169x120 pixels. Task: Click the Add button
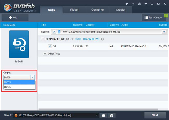coord(13,17)
